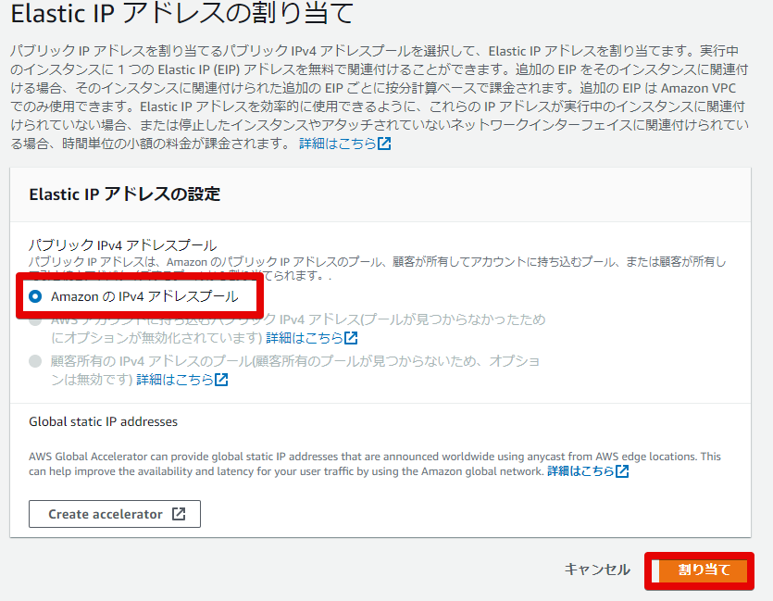
Task: Click Elastic IP アドレスの割り当て page title
Action: [x=182, y=13]
